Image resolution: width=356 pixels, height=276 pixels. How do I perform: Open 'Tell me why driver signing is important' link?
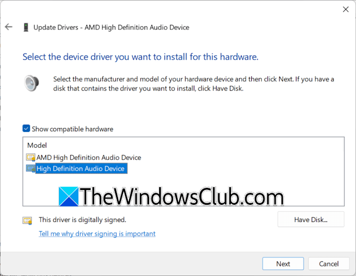pyautogui.click(x=97, y=234)
